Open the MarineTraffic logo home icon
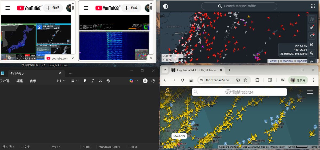The image size is (320, 150). pos(166,6)
